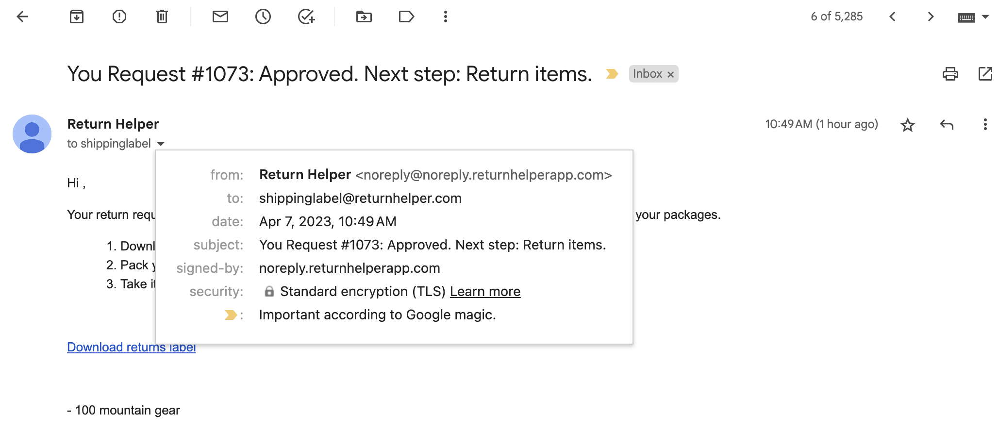This screenshot has width=999, height=431.
Task: Click the Return Helper sender name
Action: click(113, 124)
